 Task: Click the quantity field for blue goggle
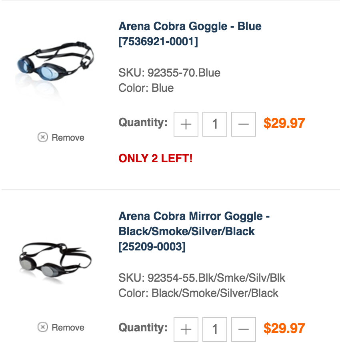pyautogui.click(x=215, y=124)
